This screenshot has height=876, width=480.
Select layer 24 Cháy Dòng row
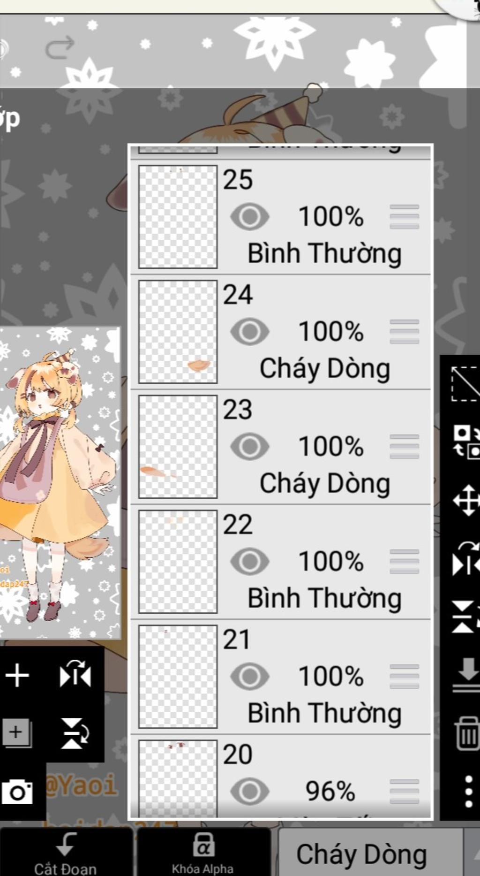pos(280,332)
